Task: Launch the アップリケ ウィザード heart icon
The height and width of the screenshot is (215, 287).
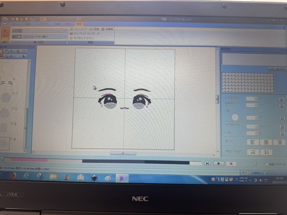Action: pyautogui.click(x=71, y=34)
